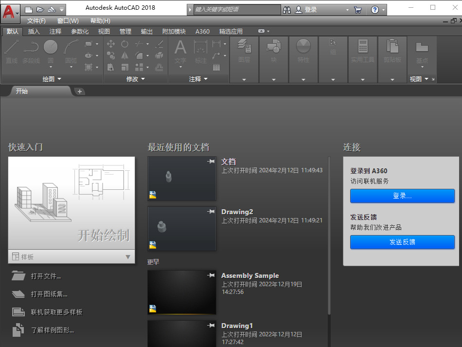
Task: Expand the 绘图 panel dropdown
Action: pos(52,79)
